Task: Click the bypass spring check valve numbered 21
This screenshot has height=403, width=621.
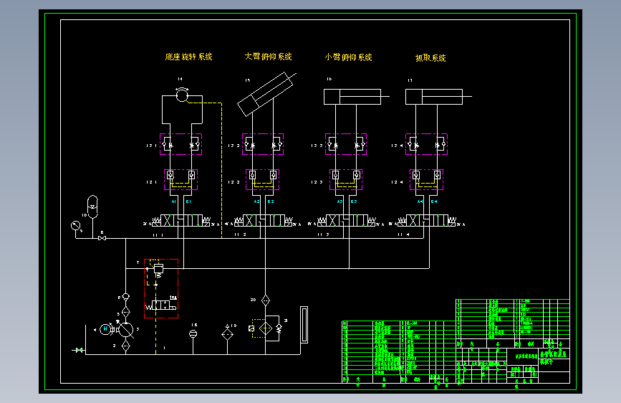Action: [279, 328]
